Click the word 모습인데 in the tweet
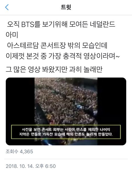 [x=94, y=45]
